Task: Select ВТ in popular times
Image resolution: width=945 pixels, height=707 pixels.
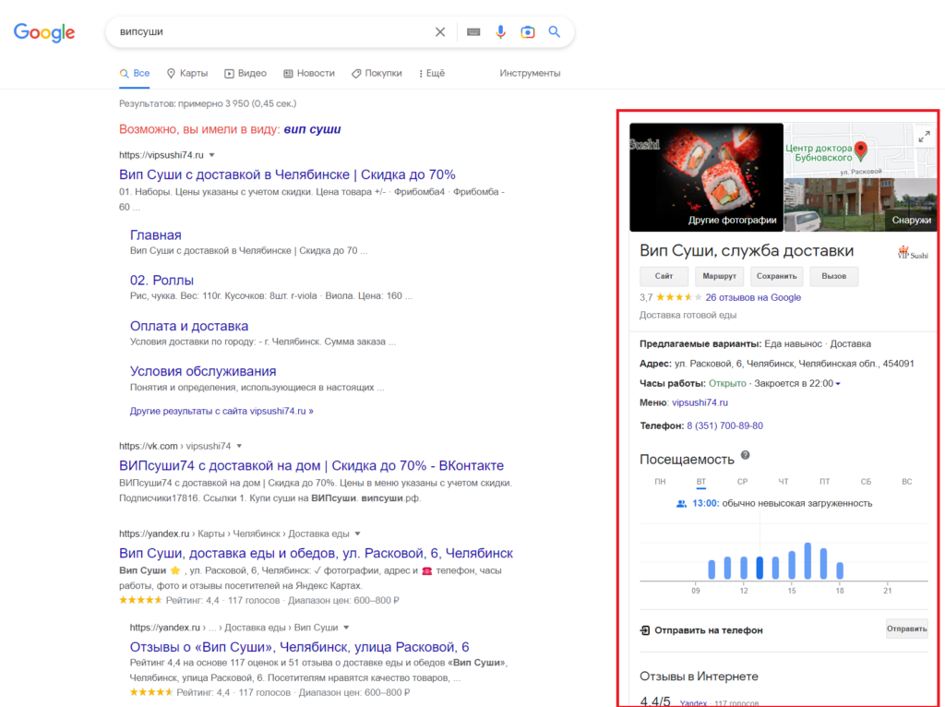Action: coord(701,482)
